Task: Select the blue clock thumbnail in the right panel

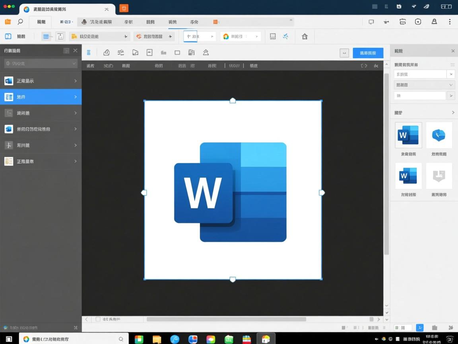Action: click(x=439, y=135)
